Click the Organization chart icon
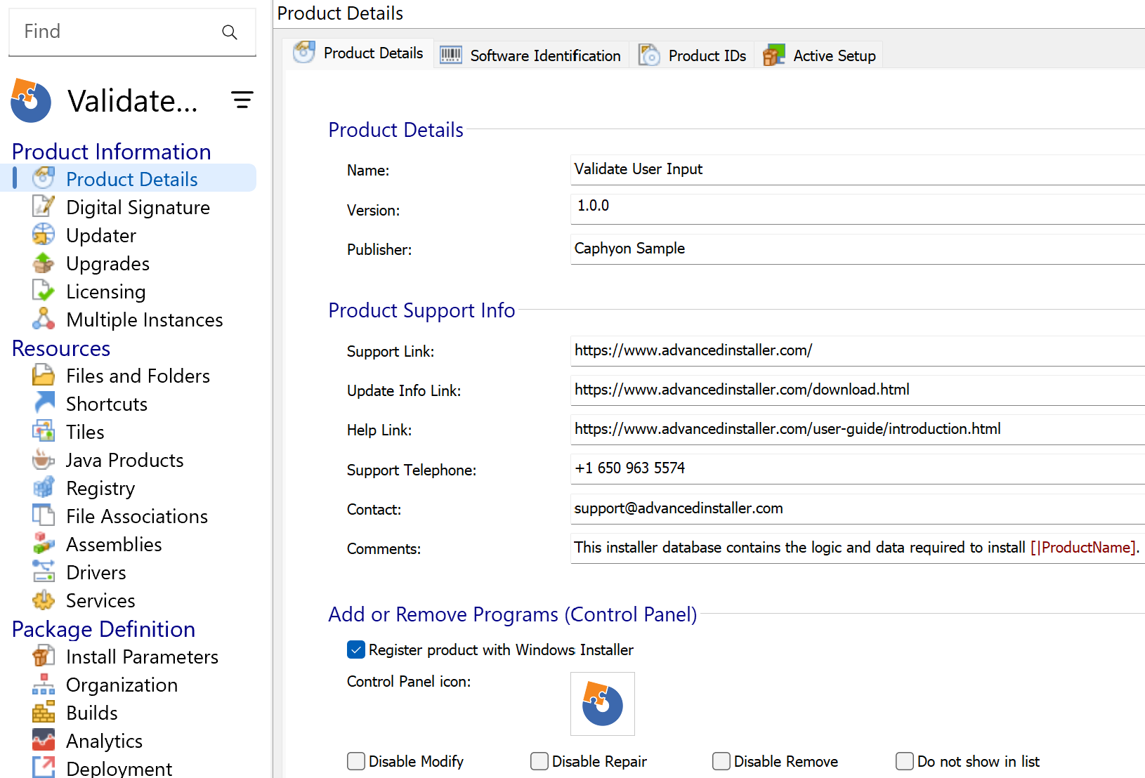 [x=44, y=684]
